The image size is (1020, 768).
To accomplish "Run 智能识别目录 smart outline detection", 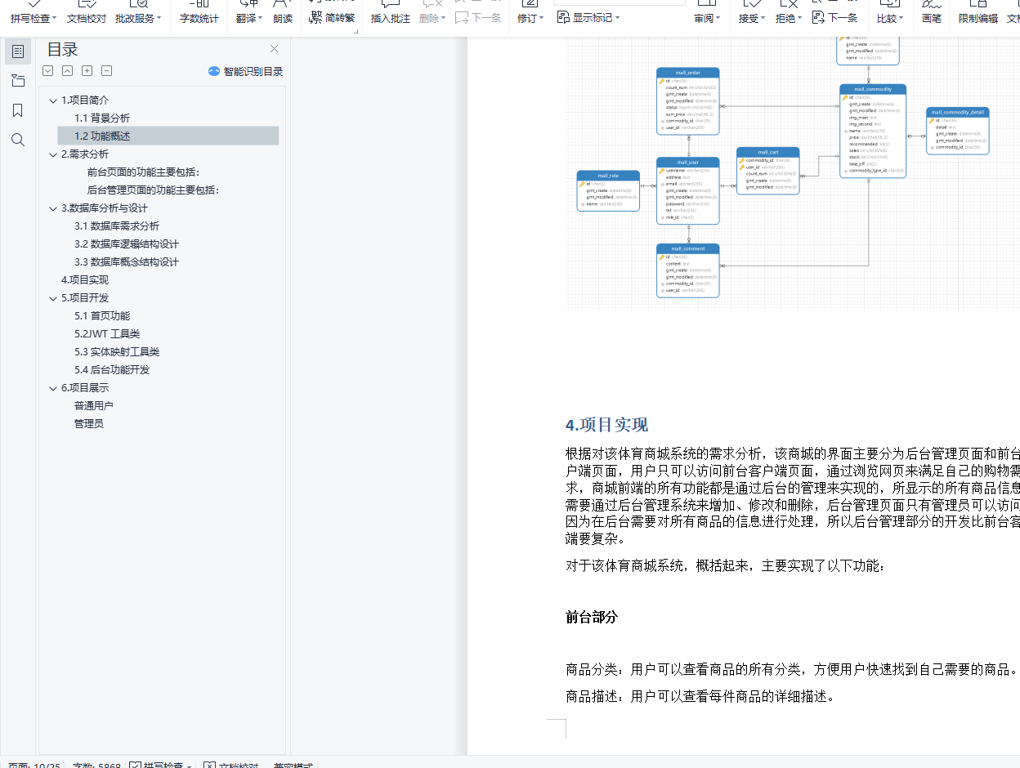I will click(x=245, y=71).
